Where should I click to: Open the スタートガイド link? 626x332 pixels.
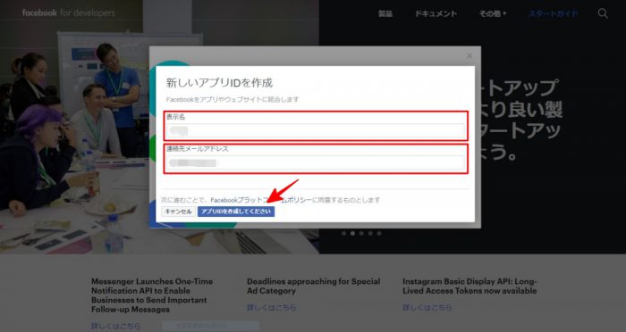click(x=553, y=13)
